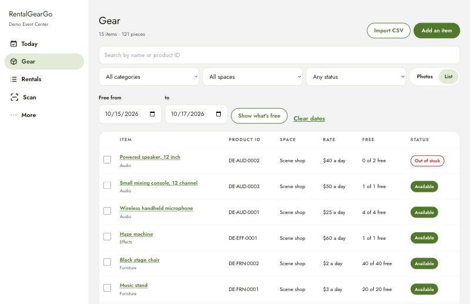Click the More ellipsis icon in sidebar
The width and height of the screenshot is (470, 304).
click(x=14, y=115)
